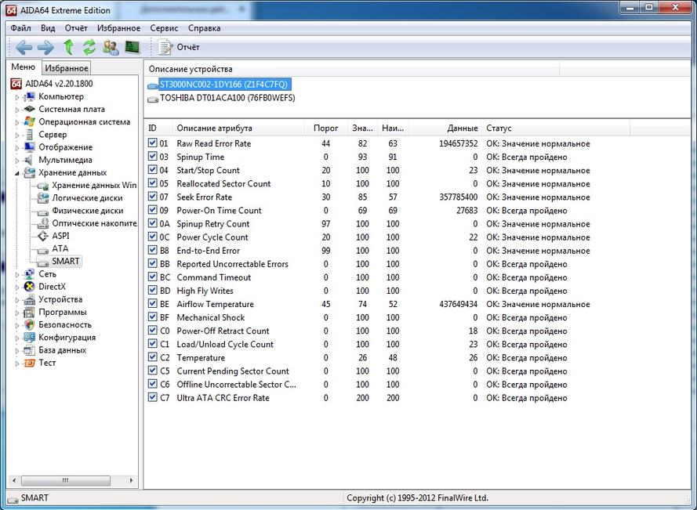This screenshot has width=697, height=510.
Task: Toggle the Seek Error Rate checkbox
Action: (x=152, y=197)
